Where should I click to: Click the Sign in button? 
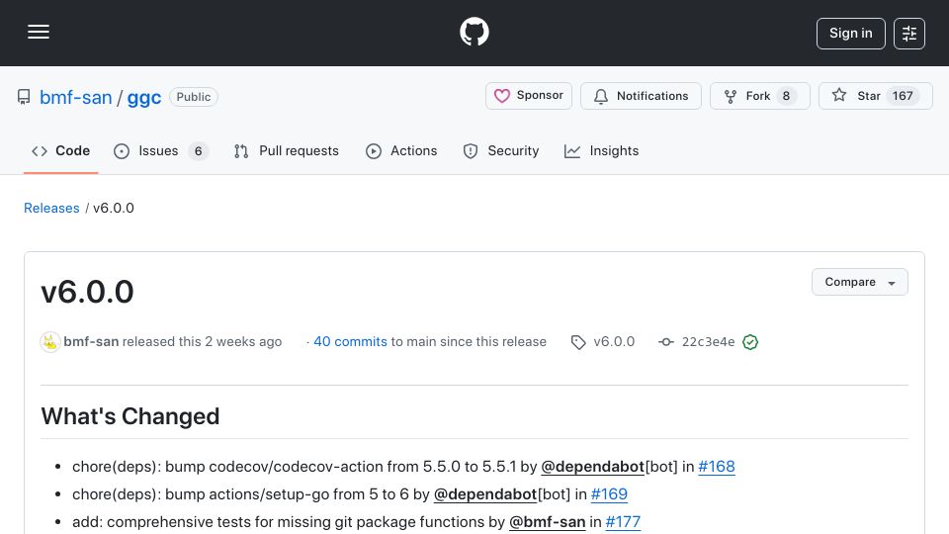(x=850, y=34)
